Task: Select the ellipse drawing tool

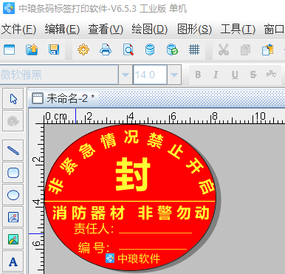Action: [x=13, y=195]
